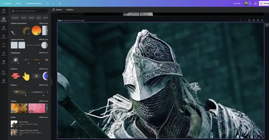Expand more Stickers arrow
Viewport: 269px width, 140px height.
pyautogui.click(x=47, y=76)
